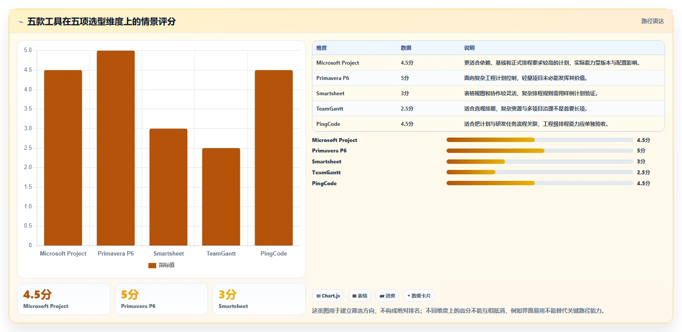Click the PingCode label in the progress list
The height and width of the screenshot is (332, 682).
point(324,183)
